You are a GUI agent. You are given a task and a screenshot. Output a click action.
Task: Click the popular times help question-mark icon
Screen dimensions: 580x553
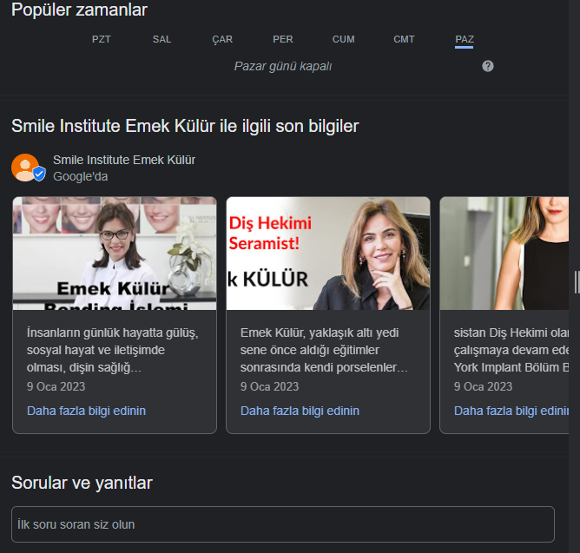tap(487, 66)
